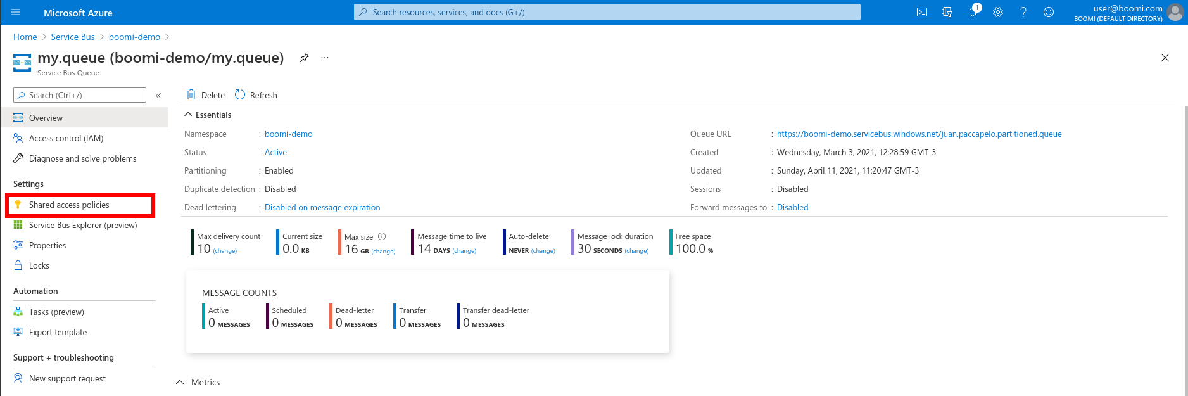Image resolution: width=1188 pixels, height=396 pixels.
Task: Pin my.queue to dashboard
Action: click(x=305, y=58)
